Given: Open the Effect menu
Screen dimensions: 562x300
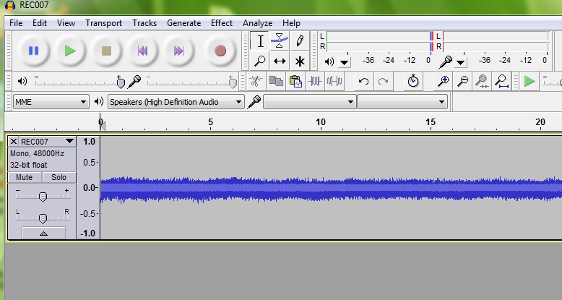Looking at the screenshot, I should (x=222, y=23).
